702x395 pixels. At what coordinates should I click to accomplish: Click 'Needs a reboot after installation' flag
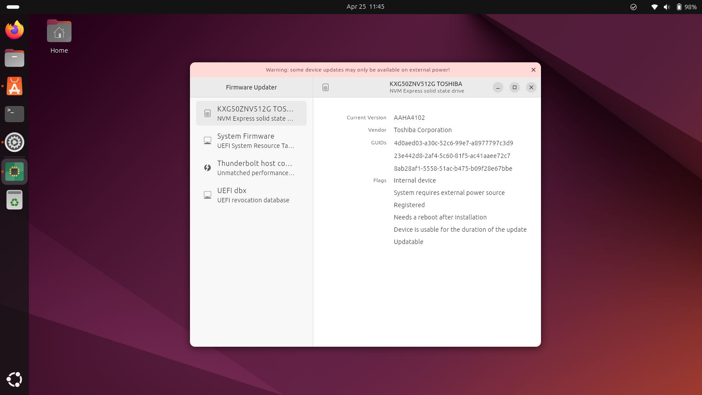point(441,217)
